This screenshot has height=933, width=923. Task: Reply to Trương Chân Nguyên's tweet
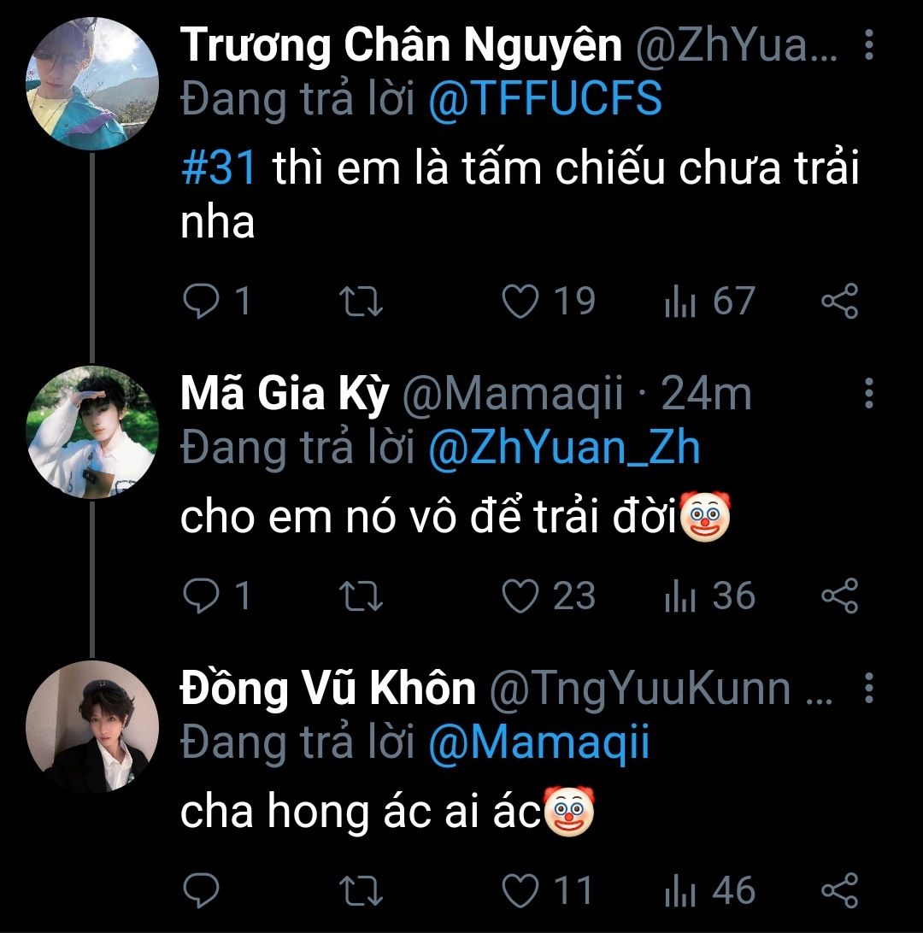(201, 302)
